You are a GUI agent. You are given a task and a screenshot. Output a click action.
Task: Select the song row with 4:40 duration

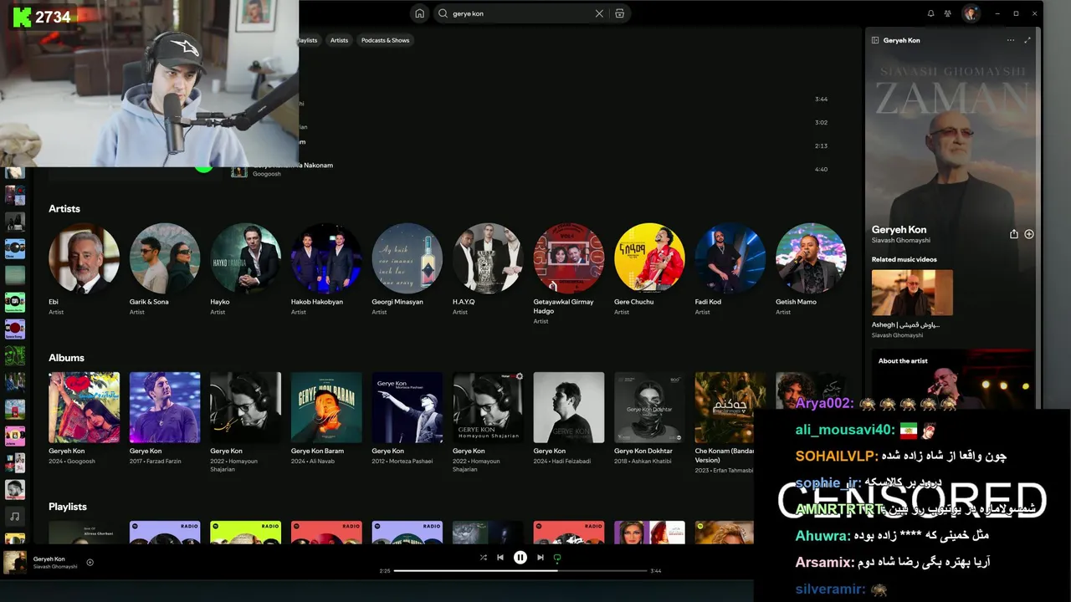click(x=530, y=170)
